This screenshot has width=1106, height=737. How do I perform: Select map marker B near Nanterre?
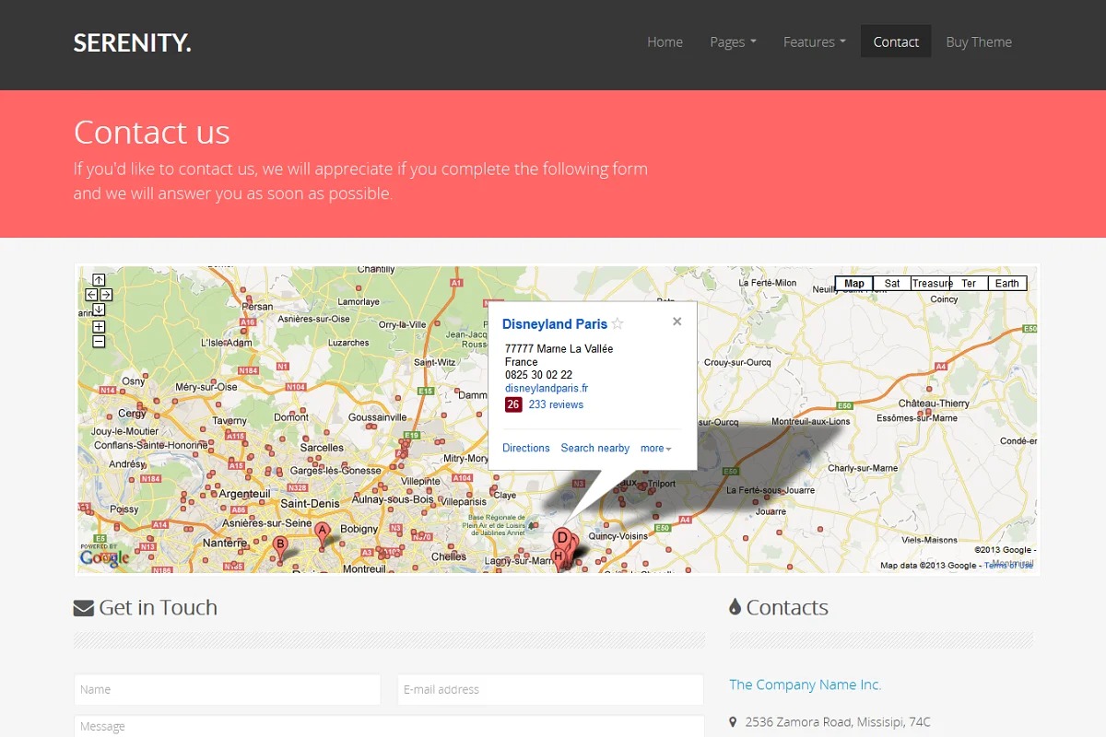coord(280,545)
